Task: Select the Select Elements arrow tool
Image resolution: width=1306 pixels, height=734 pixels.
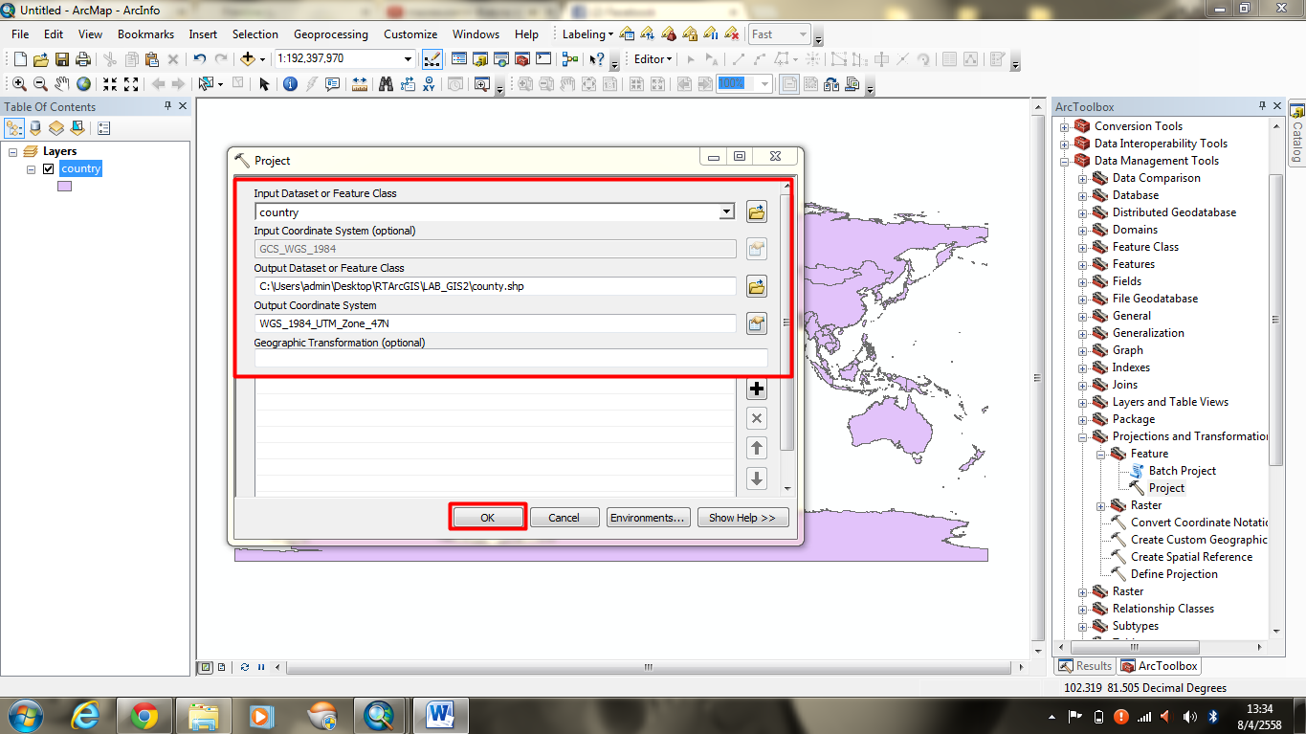Action: pyautogui.click(x=265, y=84)
